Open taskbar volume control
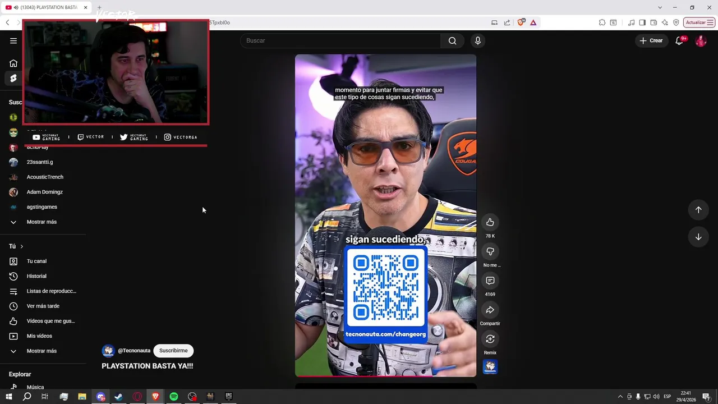 click(656, 397)
